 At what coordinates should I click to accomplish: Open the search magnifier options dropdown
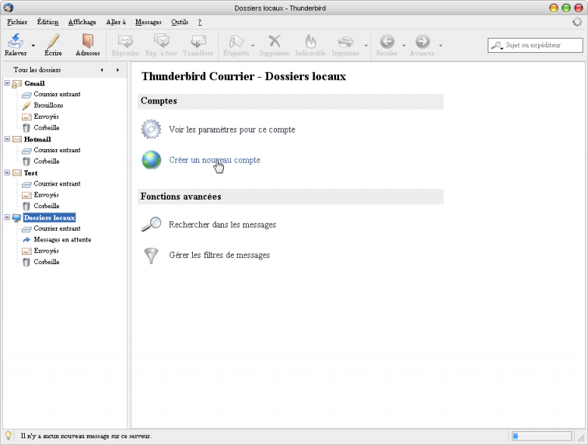pos(497,46)
